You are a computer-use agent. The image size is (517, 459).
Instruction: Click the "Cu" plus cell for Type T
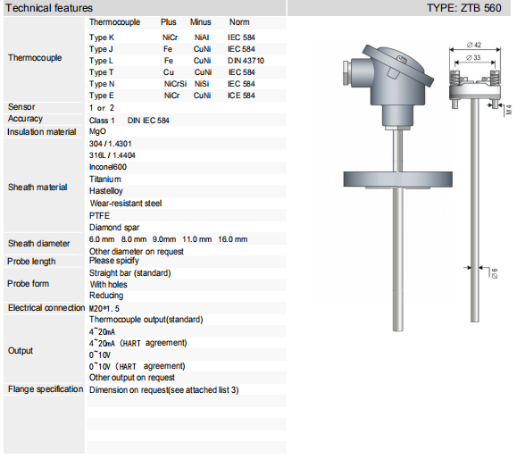point(168,72)
